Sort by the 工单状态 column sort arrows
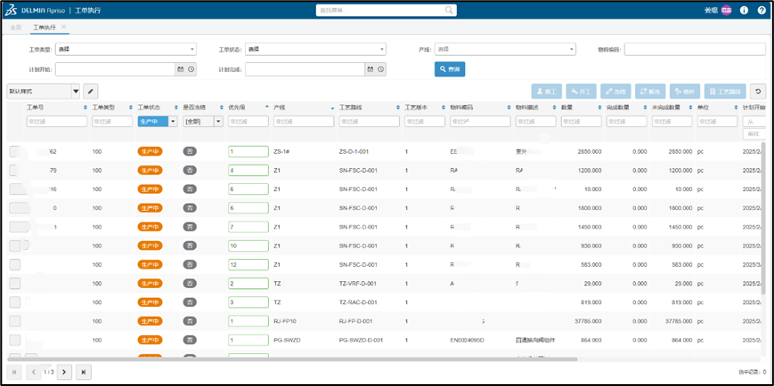 tap(176, 108)
